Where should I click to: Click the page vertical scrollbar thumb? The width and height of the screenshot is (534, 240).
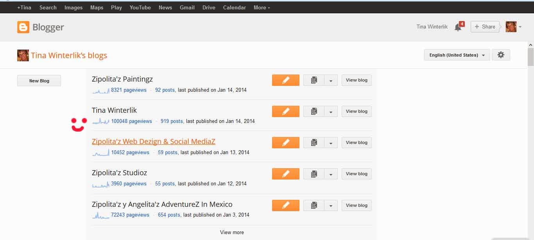coord(530,57)
